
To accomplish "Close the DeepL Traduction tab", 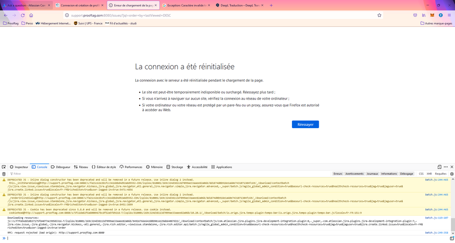I will tap(262, 5).
